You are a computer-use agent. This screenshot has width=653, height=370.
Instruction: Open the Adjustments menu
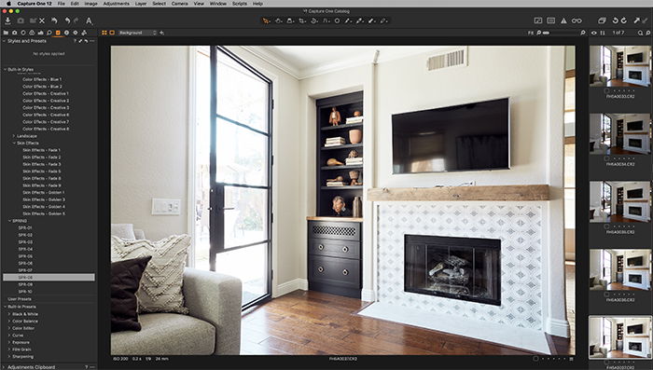pyautogui.click(x=116, y=4)
